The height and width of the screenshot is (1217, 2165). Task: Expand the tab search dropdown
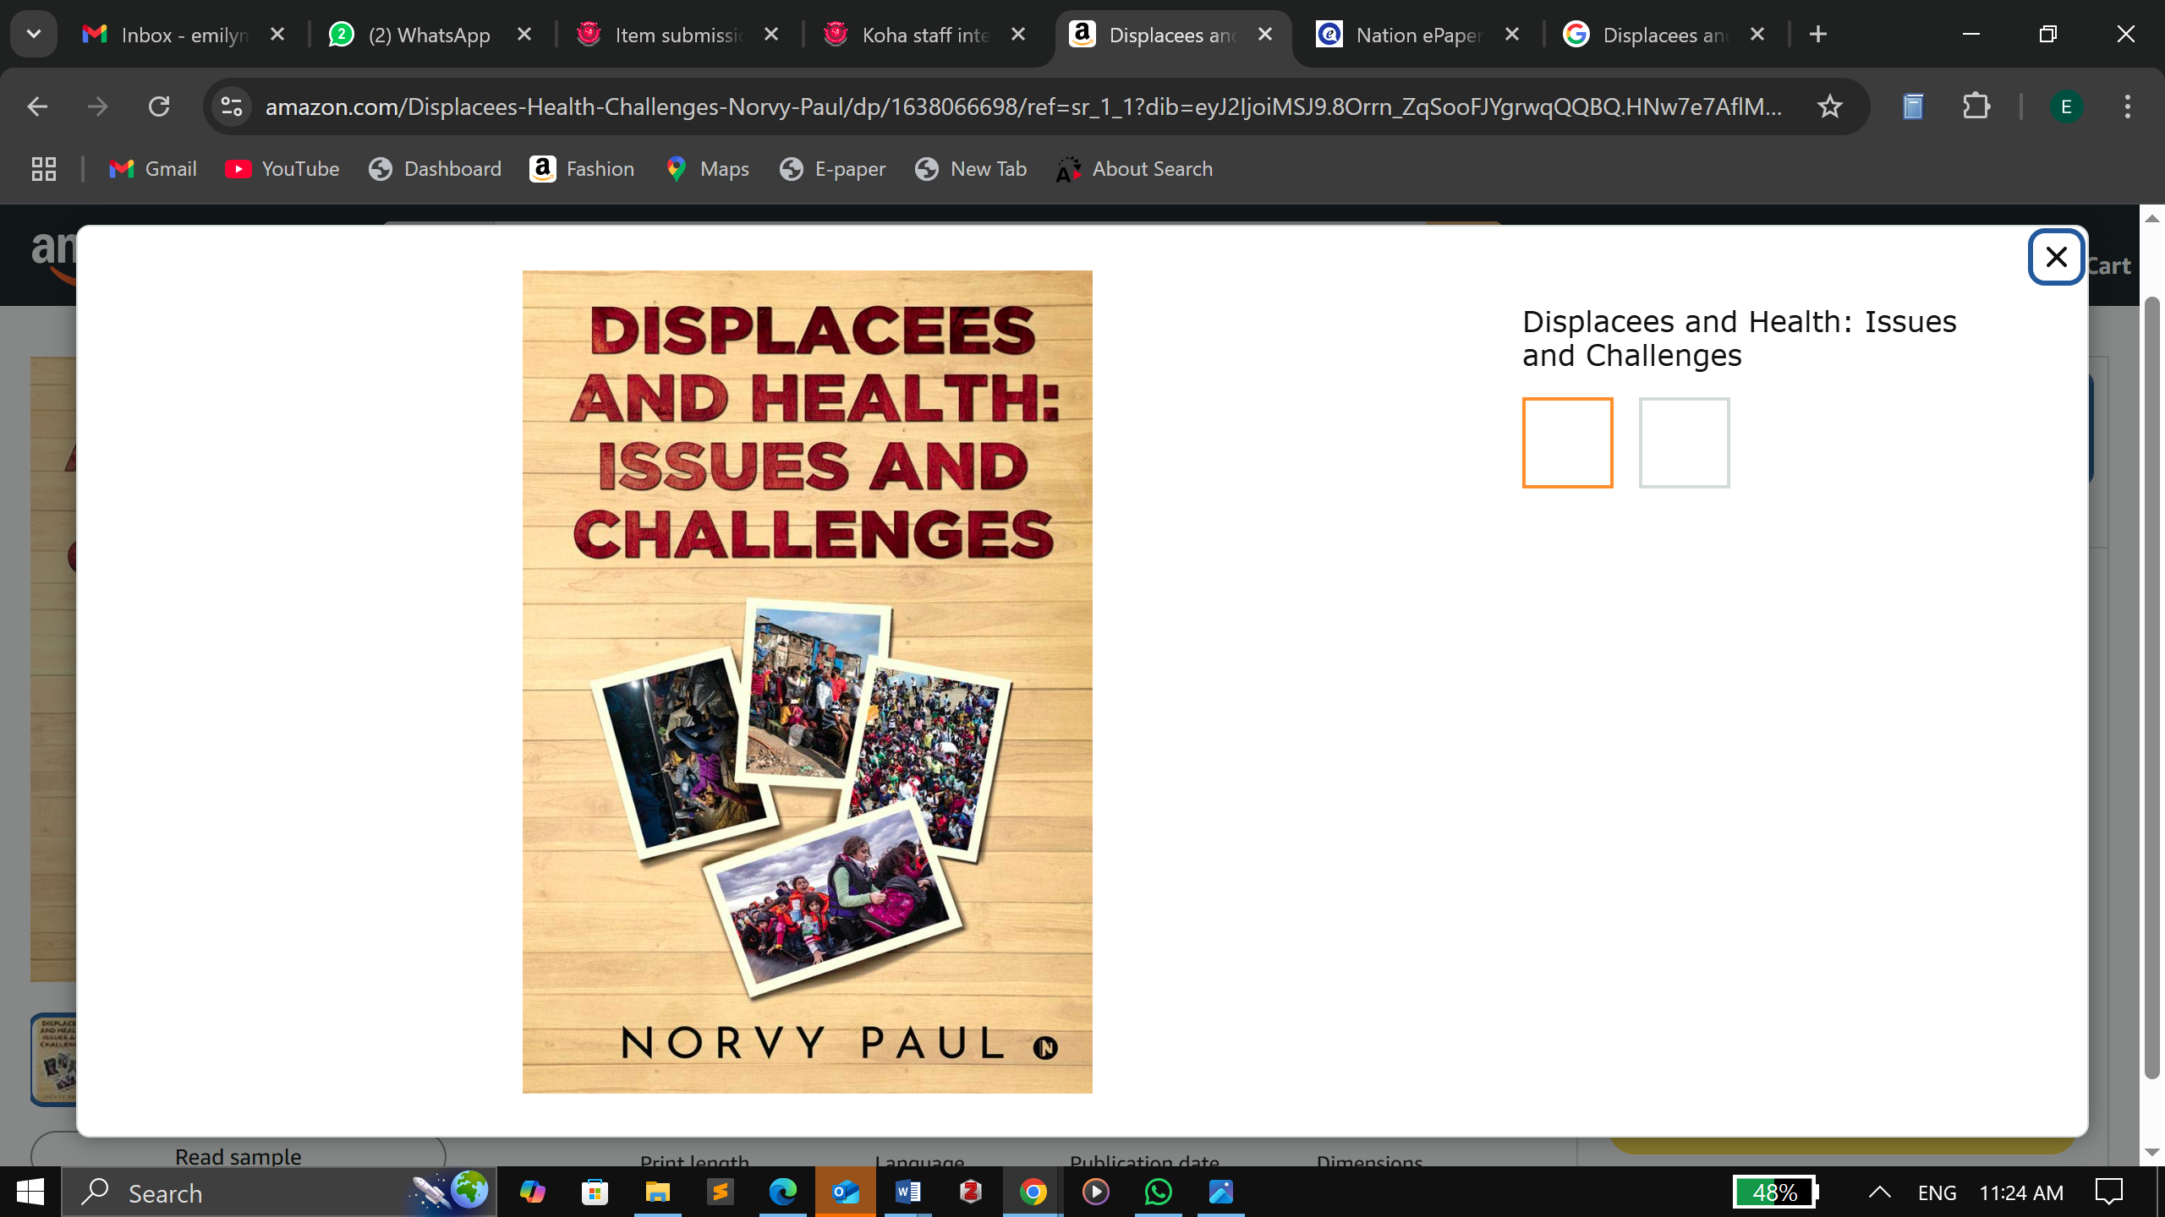[34, 35]
